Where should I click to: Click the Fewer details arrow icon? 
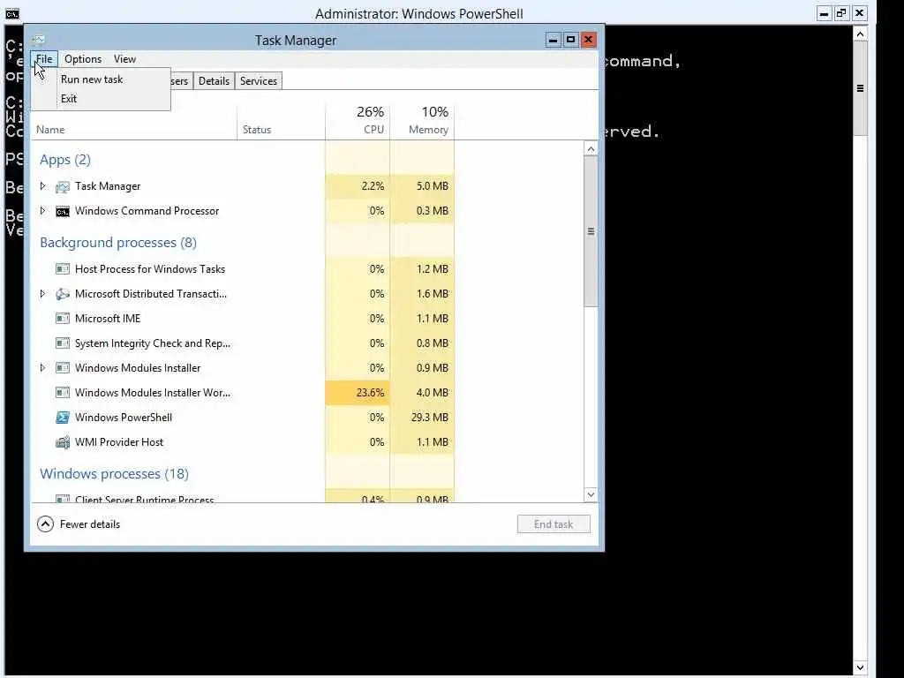coord(46,524)
